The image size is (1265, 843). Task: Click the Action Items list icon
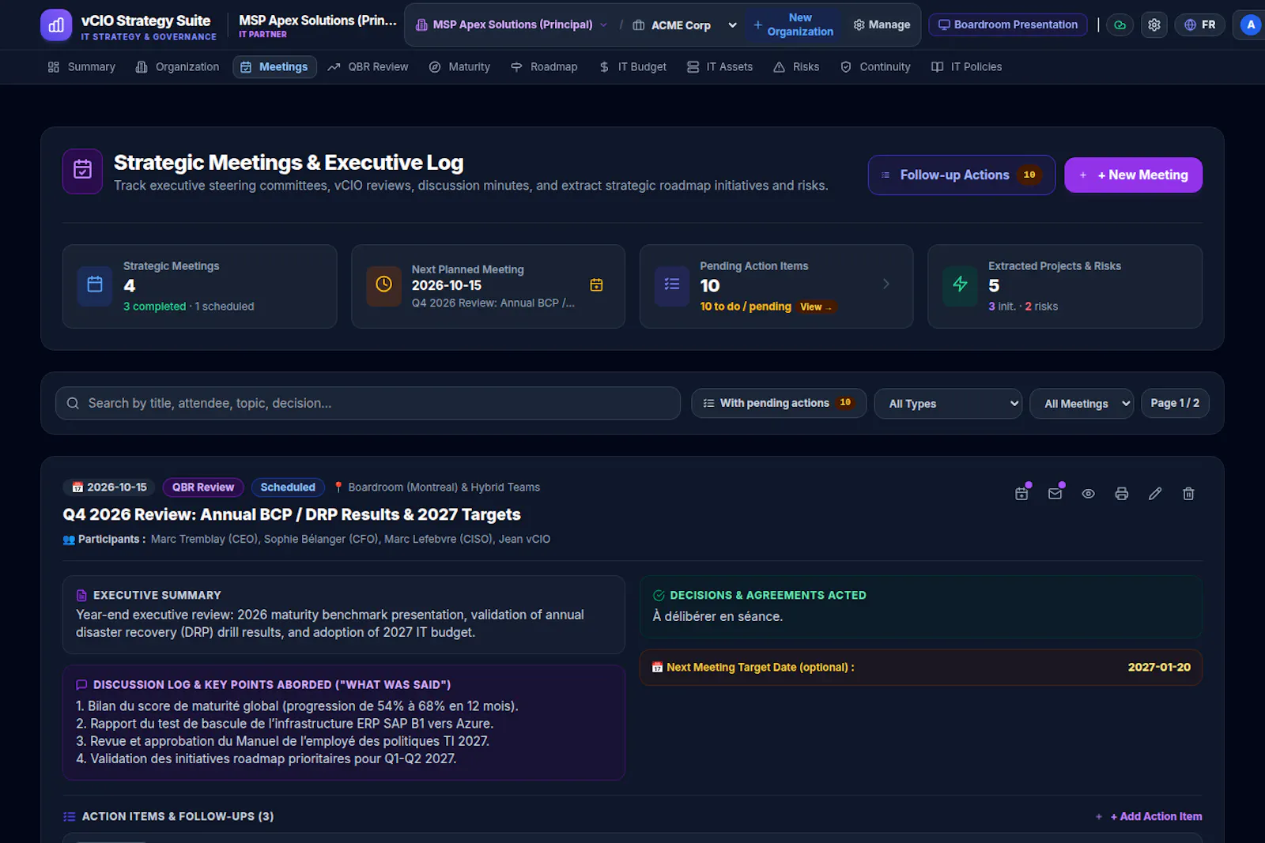(x=70, y=817)
